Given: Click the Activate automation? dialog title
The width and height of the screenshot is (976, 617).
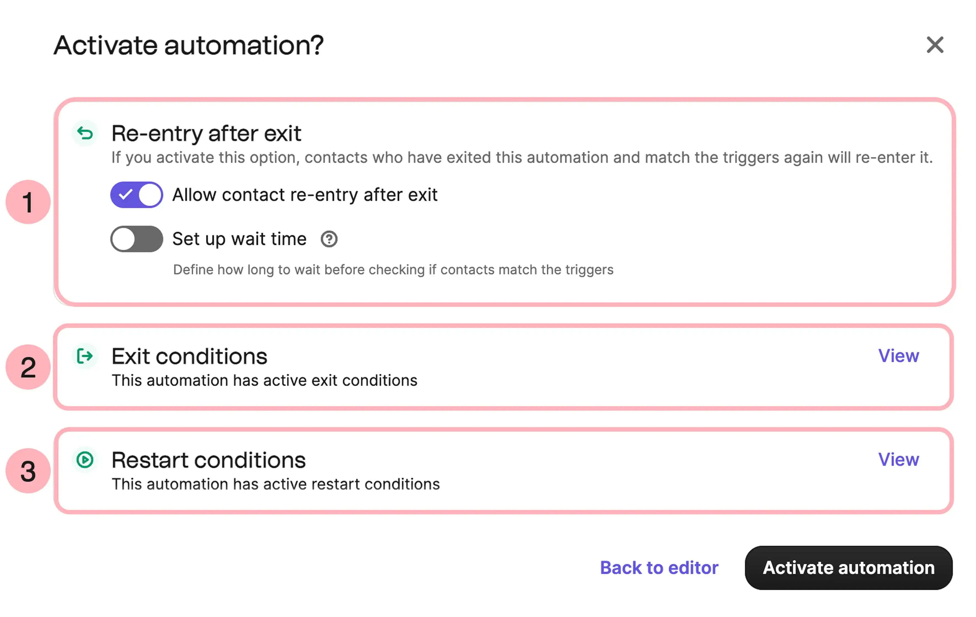Looking at the screenshot, I should click(189, 45).
